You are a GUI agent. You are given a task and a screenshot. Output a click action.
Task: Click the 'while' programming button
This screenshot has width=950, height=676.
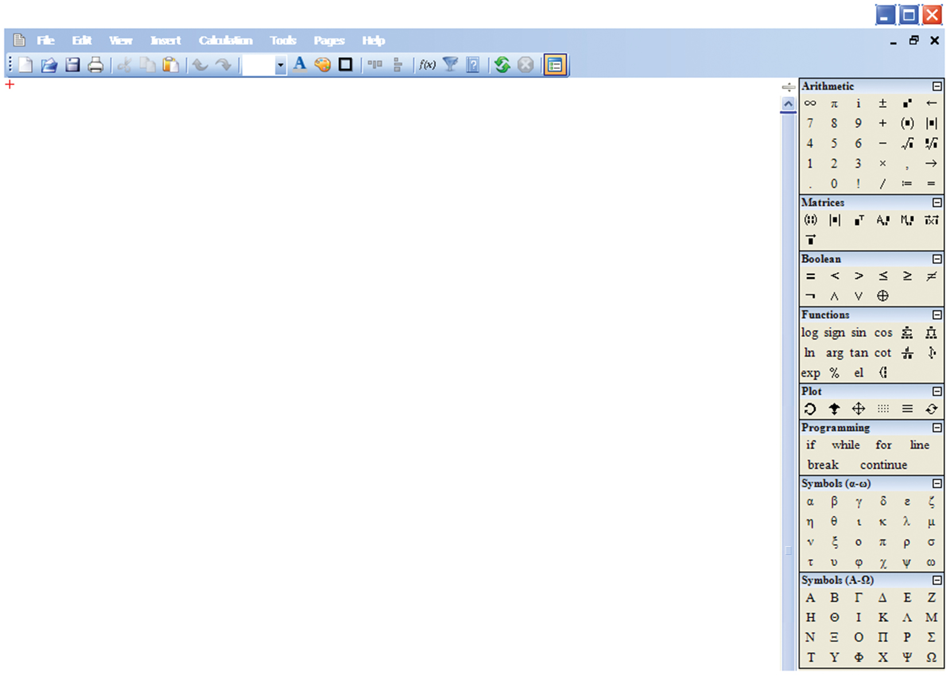click(x=846, y=445)
